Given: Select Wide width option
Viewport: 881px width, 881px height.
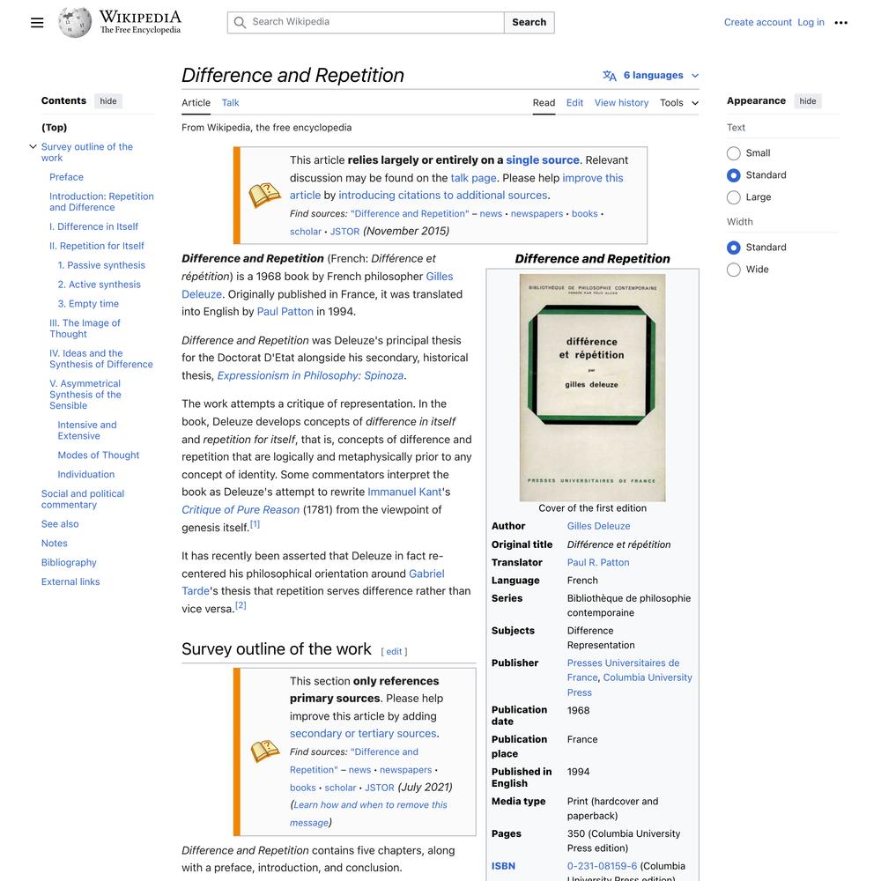Looking at the screenshot, I should pyautogui.click(x=733, y=270).
